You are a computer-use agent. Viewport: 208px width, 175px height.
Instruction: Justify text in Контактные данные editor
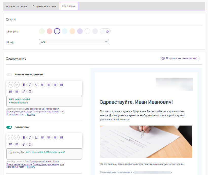click(61, 85)
